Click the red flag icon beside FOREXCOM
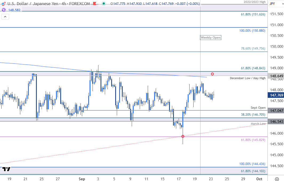Screen dimensions: 284x181 coord(94,3)
